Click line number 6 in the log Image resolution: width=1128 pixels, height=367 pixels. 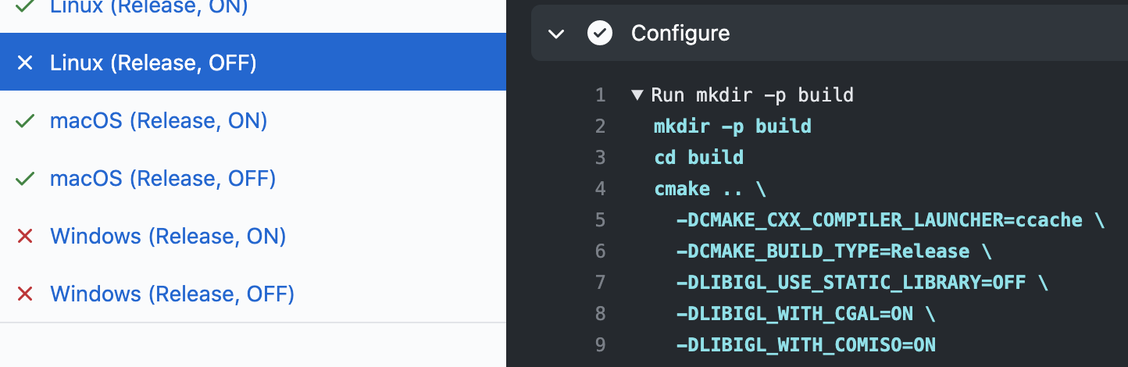[600, 251]
